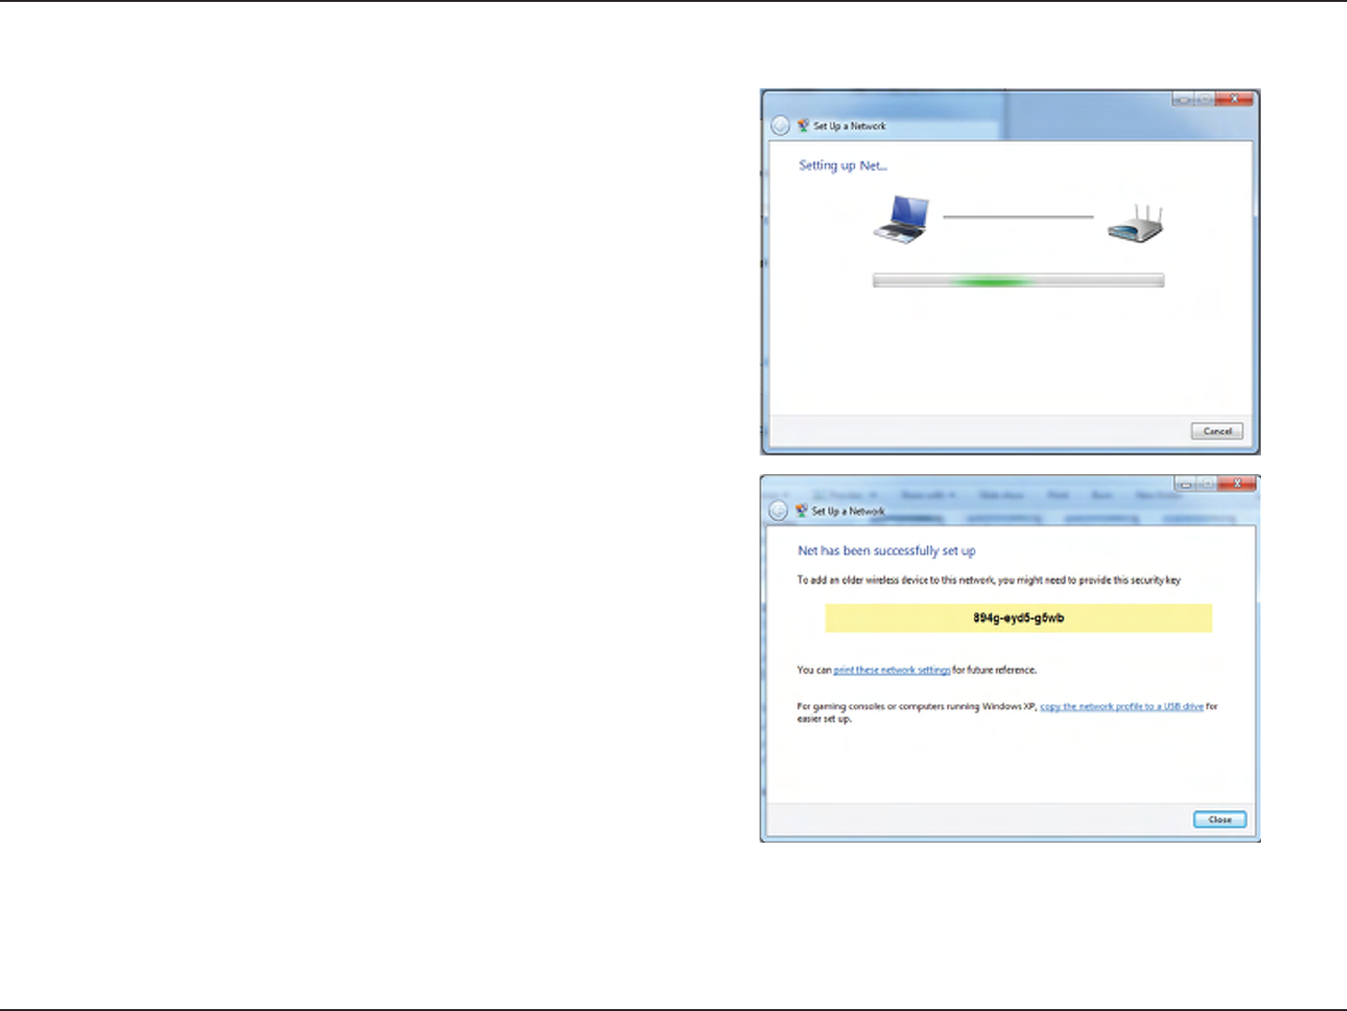Minimize the Setting up Net window
Screen dimensions: 1347x1011
[1184, 99]
